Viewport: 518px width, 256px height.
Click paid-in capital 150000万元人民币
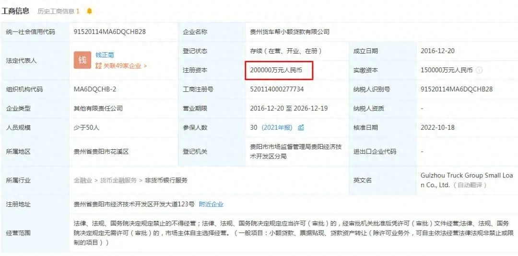(x=447, y=70)
